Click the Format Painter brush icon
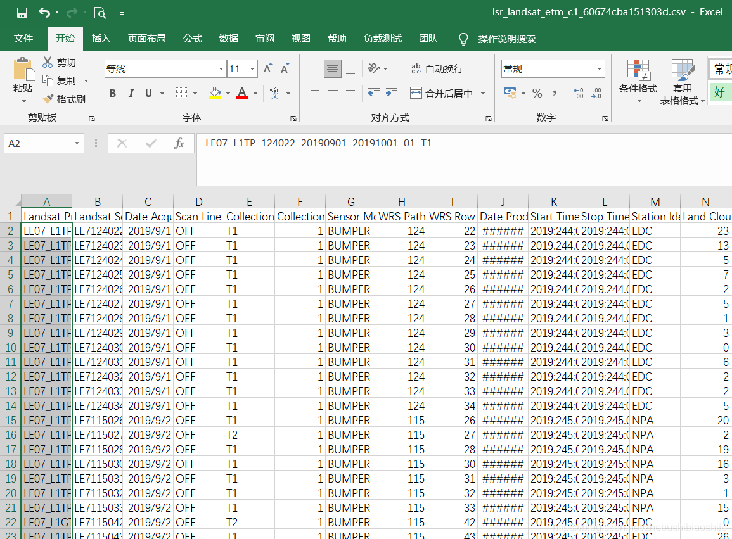The width and height of the screenshot is (732, 539). click(x=48, y=99)
